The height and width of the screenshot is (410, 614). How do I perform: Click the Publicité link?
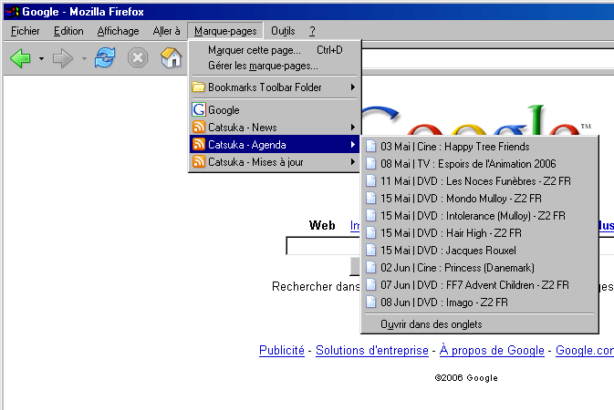[282, 350]
